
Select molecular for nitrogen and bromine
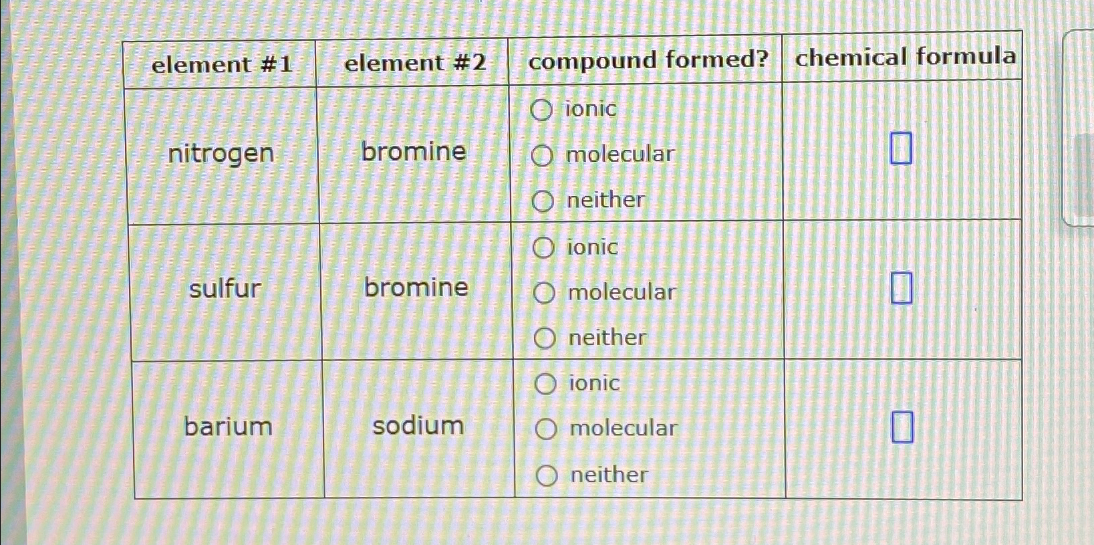[545, 154]
